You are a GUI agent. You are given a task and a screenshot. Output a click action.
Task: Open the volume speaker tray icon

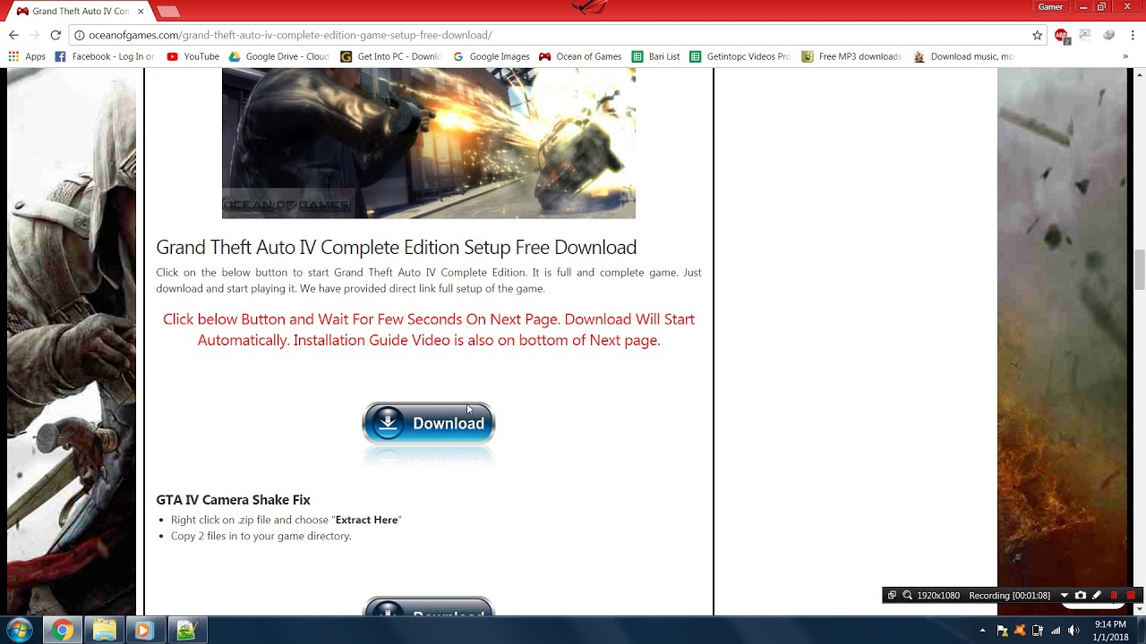[x=1073, y=631]
